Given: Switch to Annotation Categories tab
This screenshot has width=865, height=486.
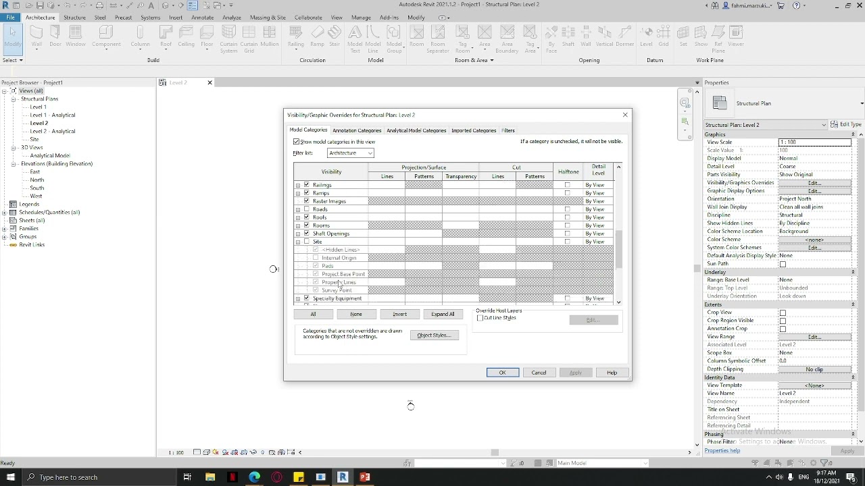Looking at the screenshot, I should tap(357, 130).
